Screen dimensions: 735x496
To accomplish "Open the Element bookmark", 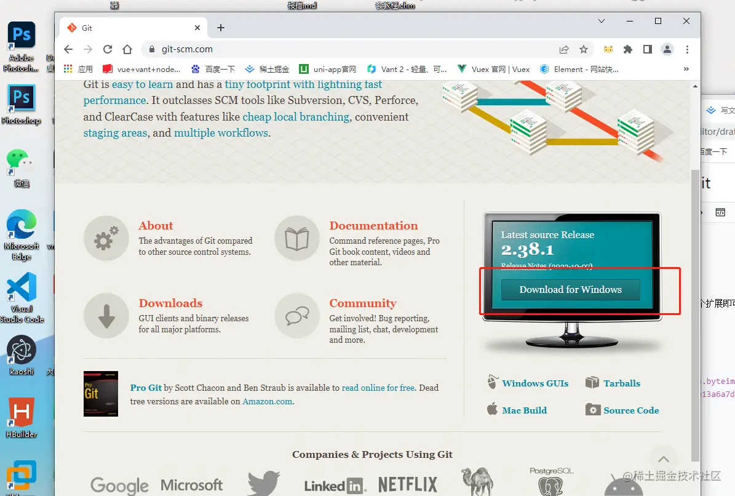I will point(579,70).
